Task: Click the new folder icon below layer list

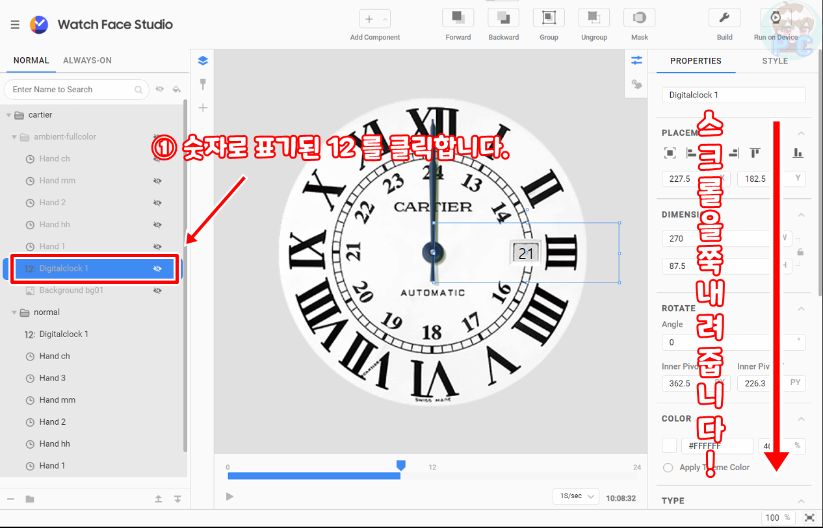Action: click(30, 499)
